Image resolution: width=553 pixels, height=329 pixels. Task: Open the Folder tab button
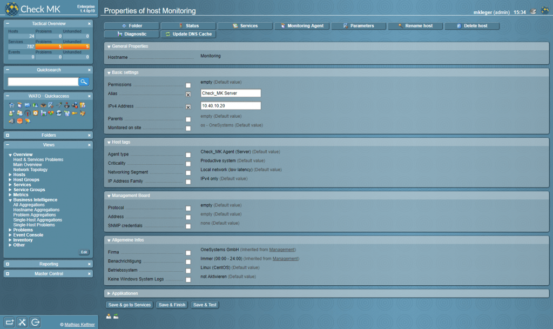click(132, 26)
